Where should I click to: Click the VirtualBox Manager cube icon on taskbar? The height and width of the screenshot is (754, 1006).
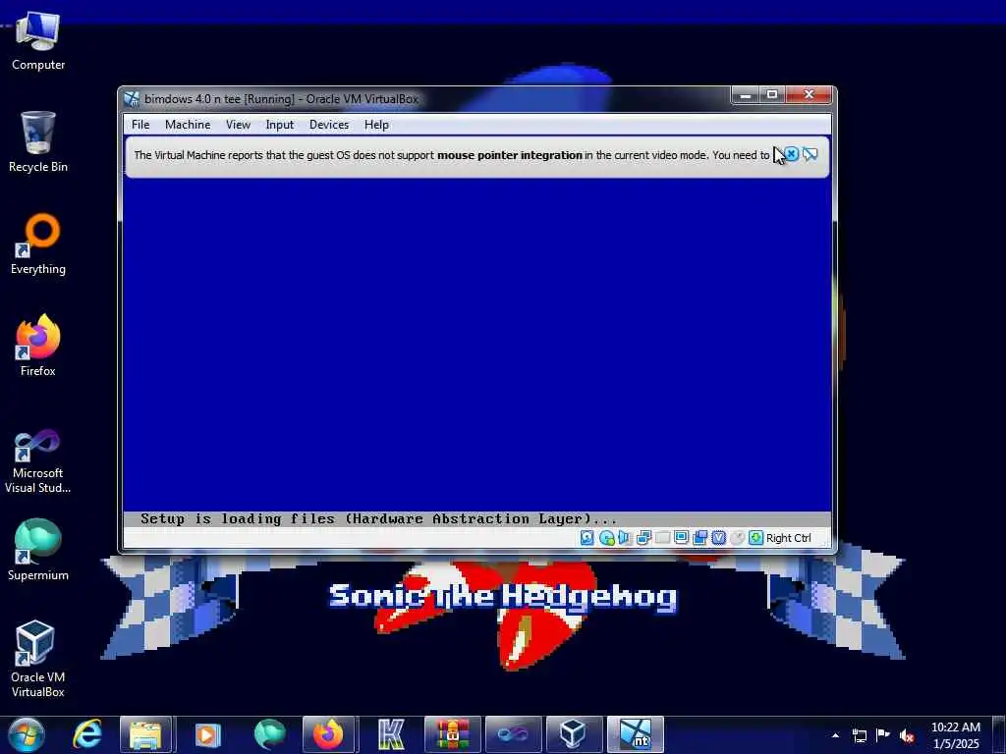(x=573, y=734)
